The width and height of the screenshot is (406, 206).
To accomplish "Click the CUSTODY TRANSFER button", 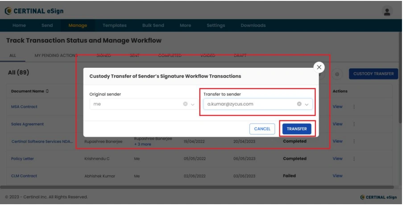I will (x=373, y=74).
